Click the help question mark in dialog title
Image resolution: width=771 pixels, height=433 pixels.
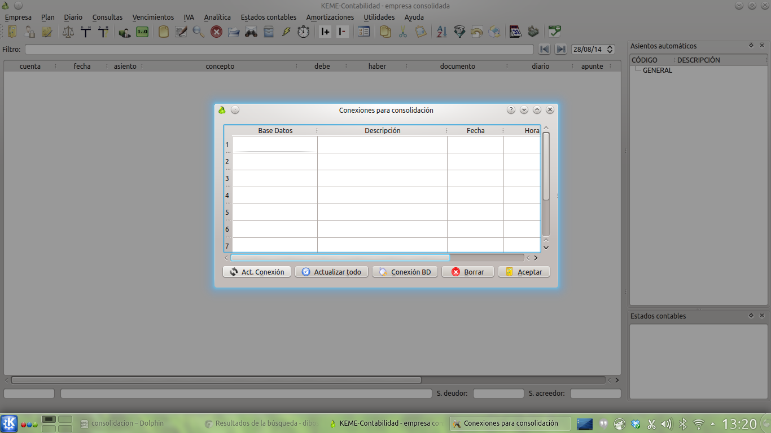point(511,110)
